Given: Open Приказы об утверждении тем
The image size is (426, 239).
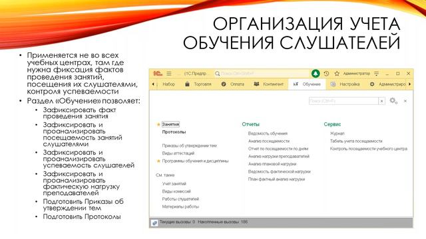Looking at the screenshot, I should (189, 145).
